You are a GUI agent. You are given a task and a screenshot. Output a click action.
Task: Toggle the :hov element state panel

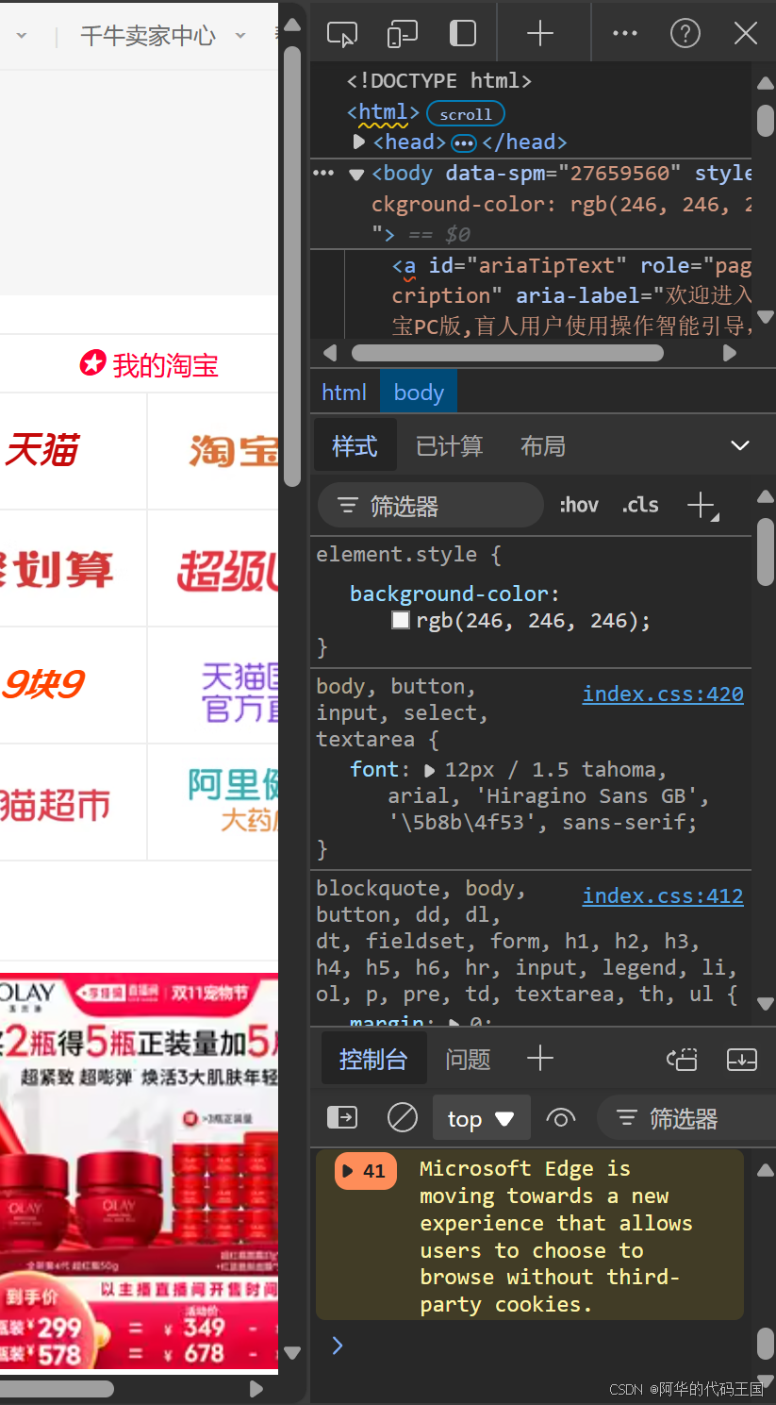click(579, 506)
